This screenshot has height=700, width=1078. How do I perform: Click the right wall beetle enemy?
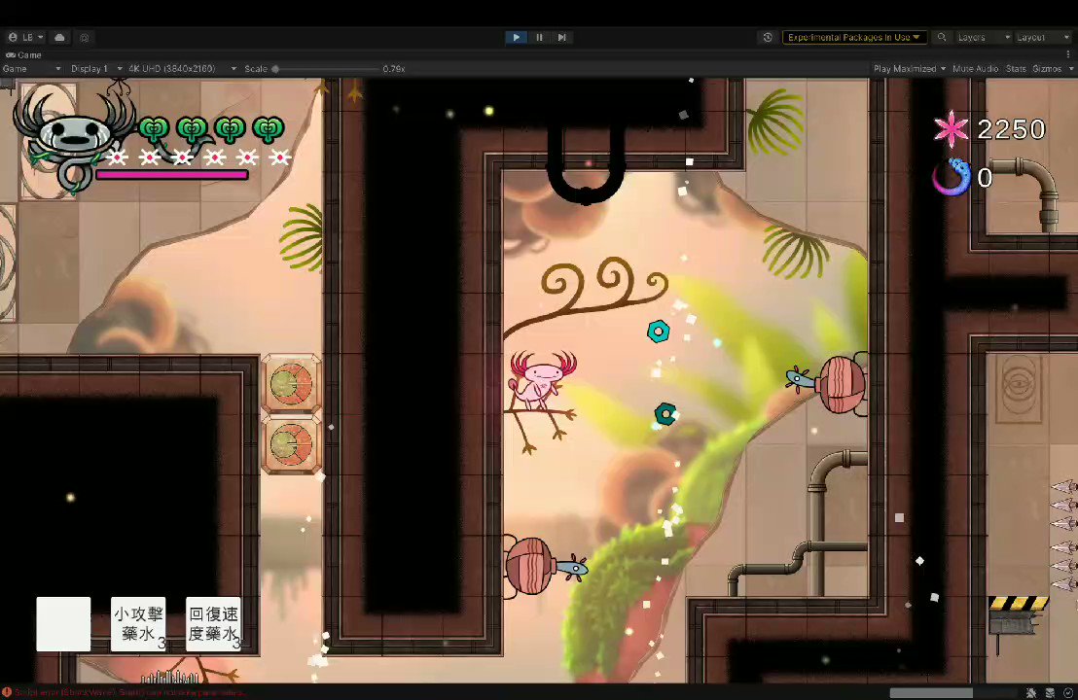pyautogui.click(x=828, y=383)
